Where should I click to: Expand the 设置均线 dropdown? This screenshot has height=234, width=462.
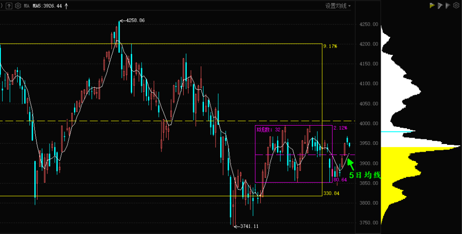(x=338, y=6)
